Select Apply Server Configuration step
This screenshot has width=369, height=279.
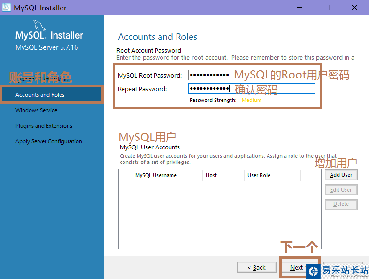(x=49, y=141)
